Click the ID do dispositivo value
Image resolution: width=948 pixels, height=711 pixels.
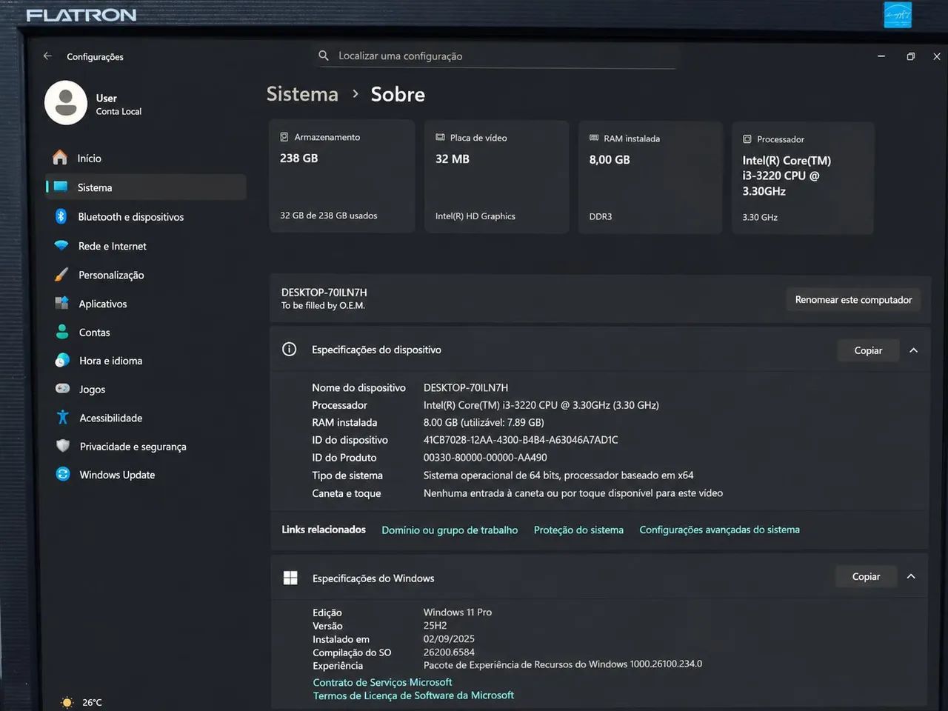pyautogui.click(x=521, y=440)
